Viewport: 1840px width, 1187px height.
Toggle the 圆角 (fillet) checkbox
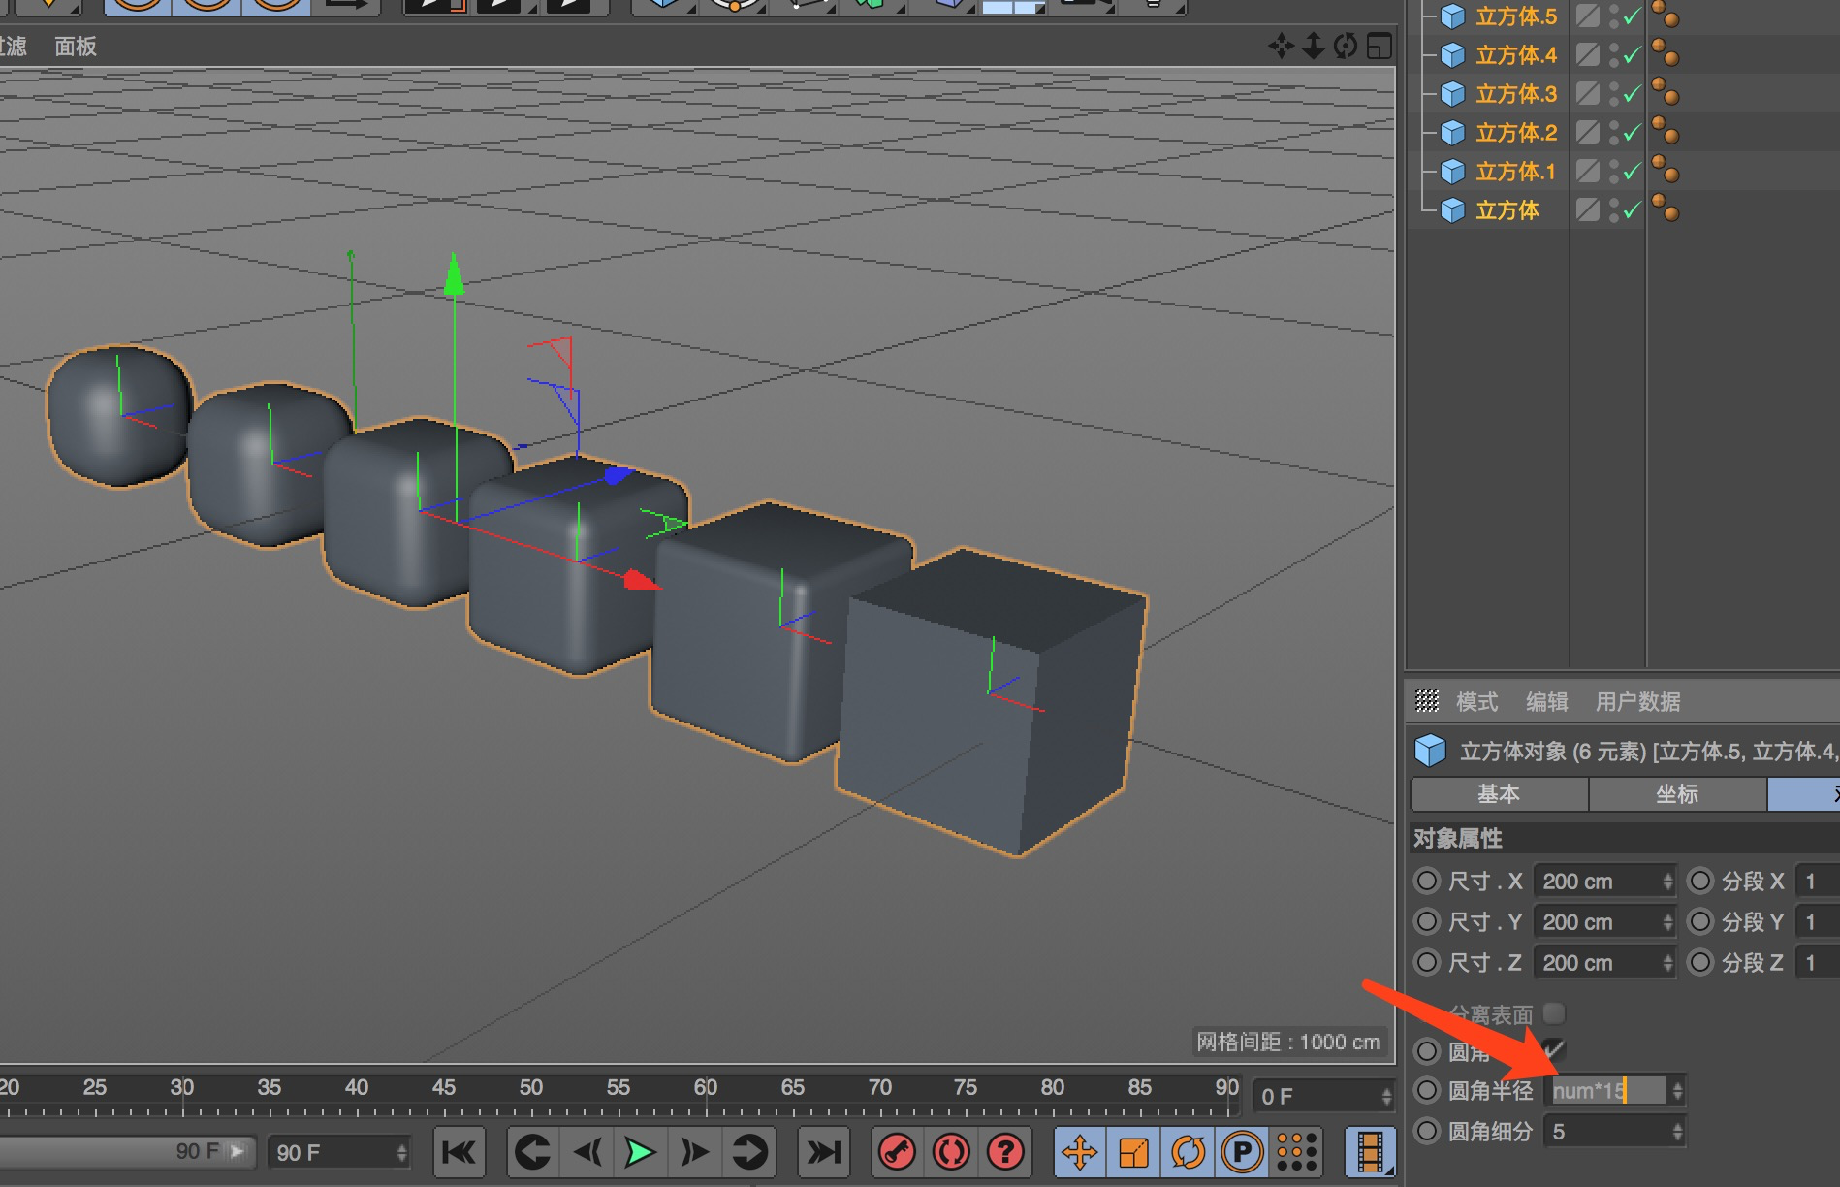(x=1554, y=1050)
